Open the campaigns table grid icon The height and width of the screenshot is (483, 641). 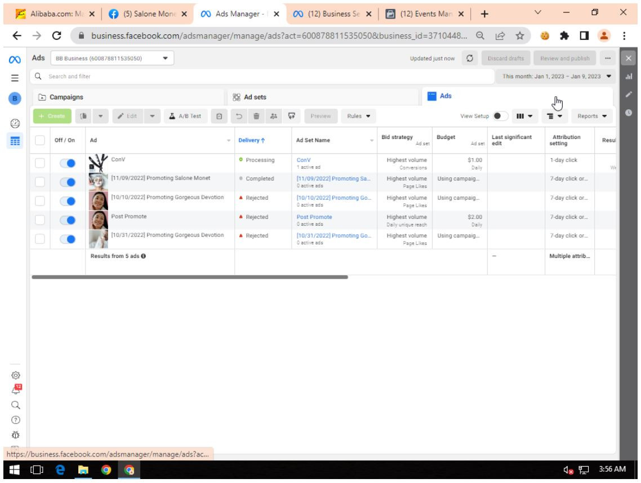click(15, 141)
